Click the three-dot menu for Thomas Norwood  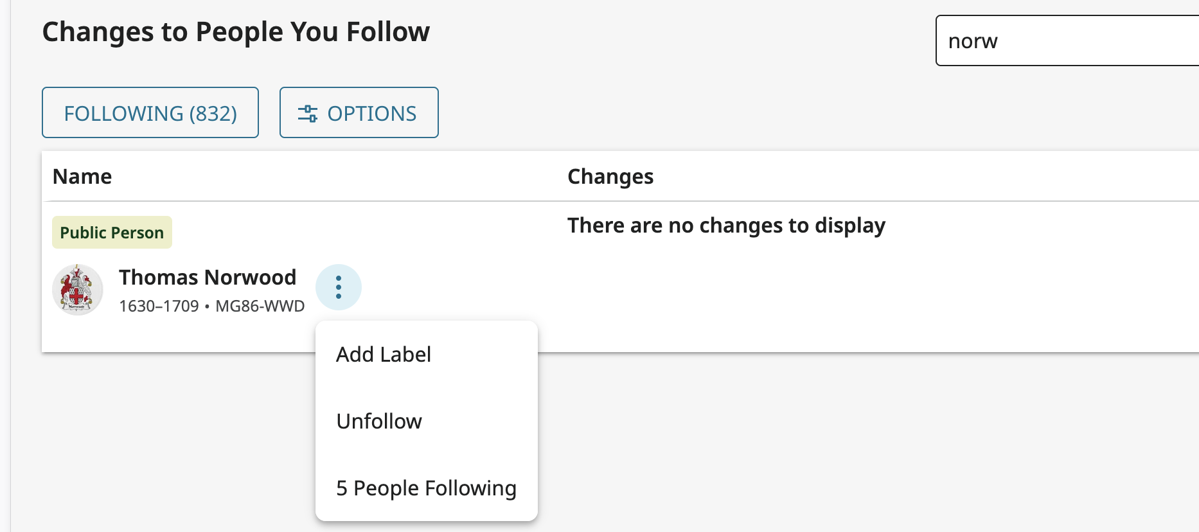(338, 287)
